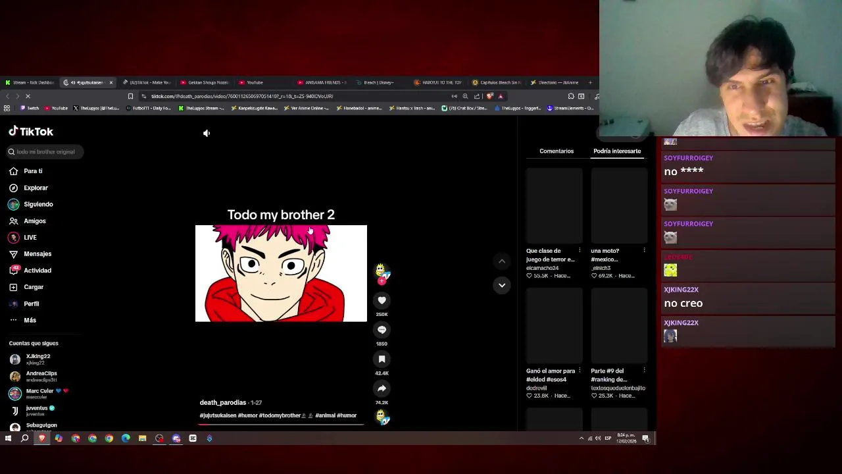Open options menu for 'Que clase de juego' video
Screen dimensions: 842x474
pos(580,250)
